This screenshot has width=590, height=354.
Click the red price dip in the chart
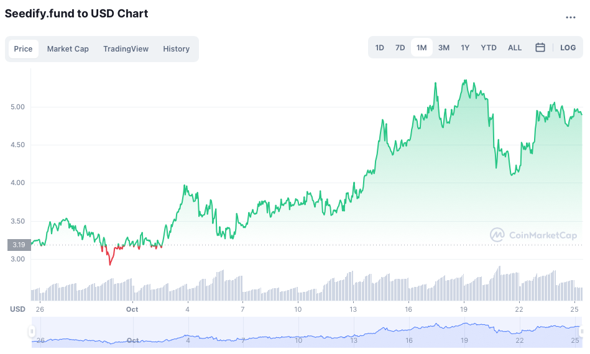110,257
